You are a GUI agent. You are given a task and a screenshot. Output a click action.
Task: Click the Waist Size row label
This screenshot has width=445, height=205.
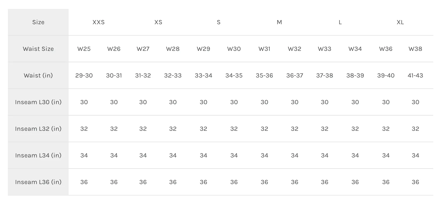[38, 49]
